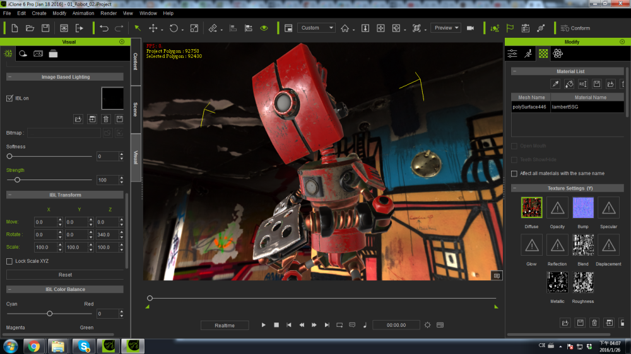
Task: Open the Animation menu
Action: 83,13
